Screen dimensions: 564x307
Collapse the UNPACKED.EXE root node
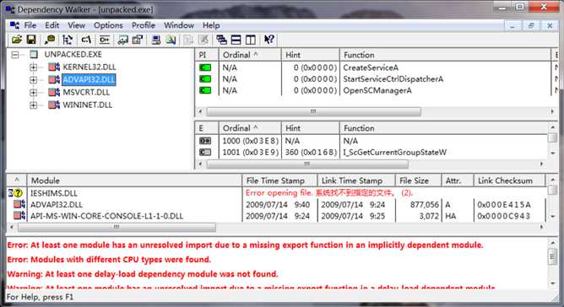[x=14, y=55]
